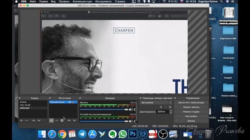Toggle visibility of Презентация source
Screen dimensions: 250x140
pyautogui.click(x=70, y=102)
